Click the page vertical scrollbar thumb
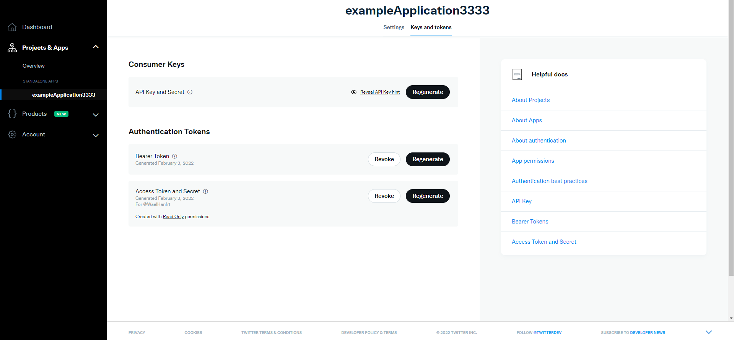This screenshot has width=734, height=340. 731,138
